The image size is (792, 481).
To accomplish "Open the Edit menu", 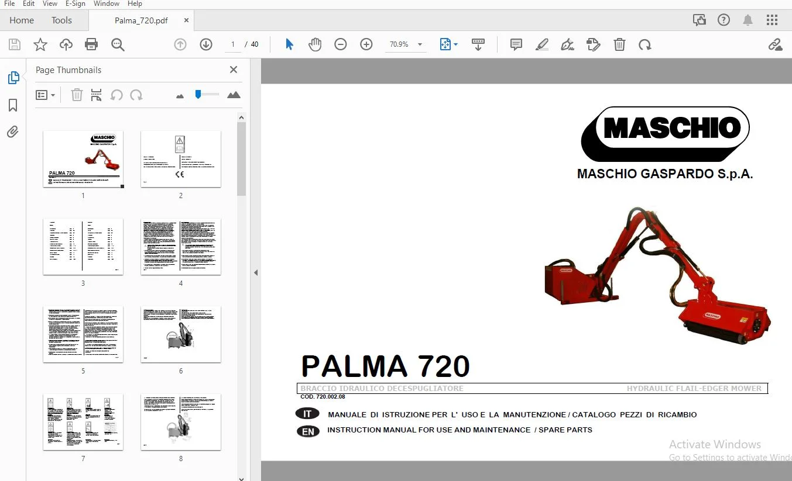I will tap(29, 4).
